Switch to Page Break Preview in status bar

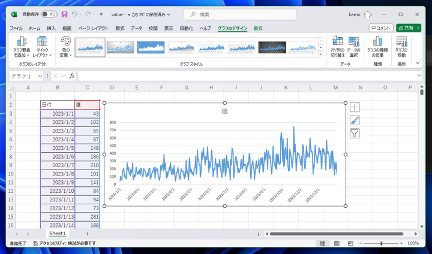[x=349, y=243]
